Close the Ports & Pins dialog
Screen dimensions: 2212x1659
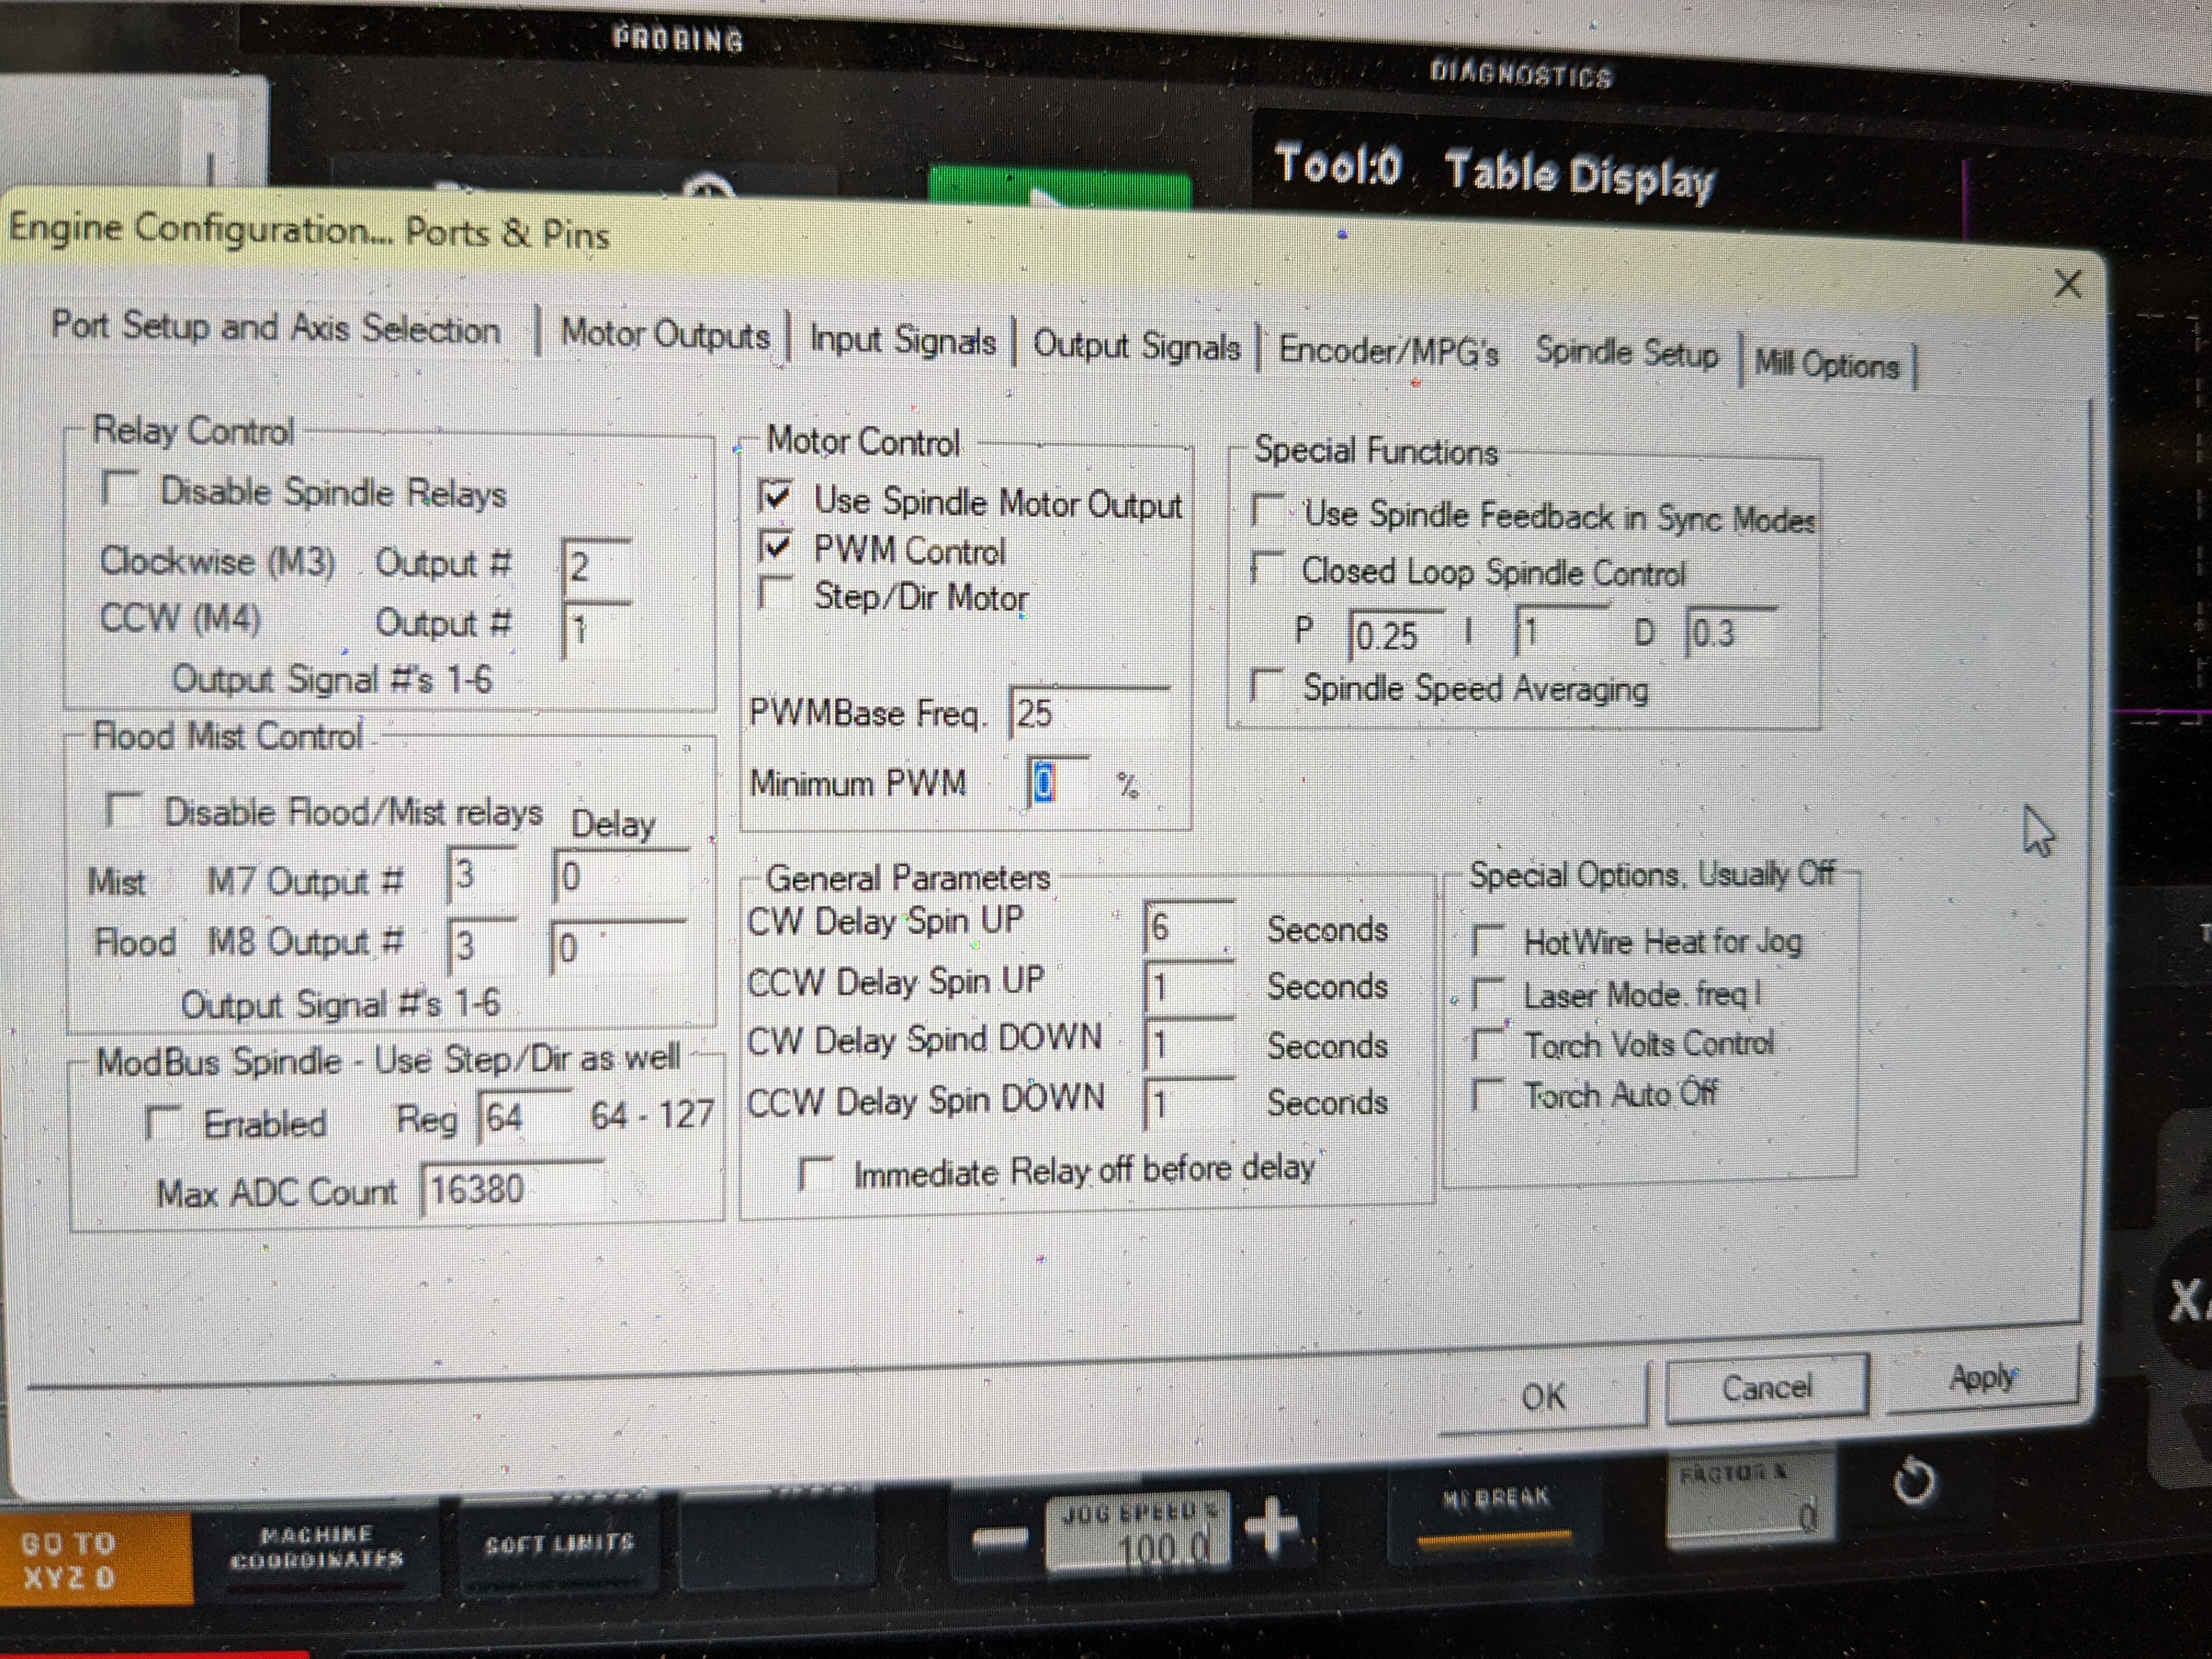(x=2068, y=284)
